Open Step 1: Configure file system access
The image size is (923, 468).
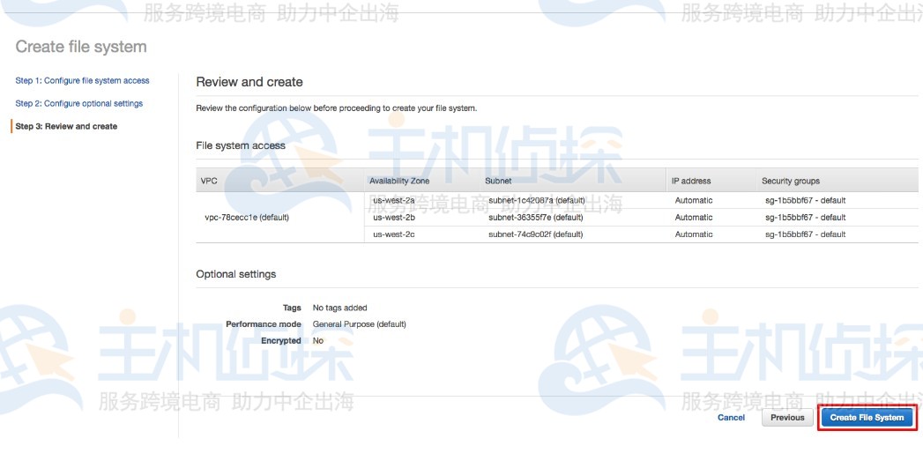click(82, 81)
